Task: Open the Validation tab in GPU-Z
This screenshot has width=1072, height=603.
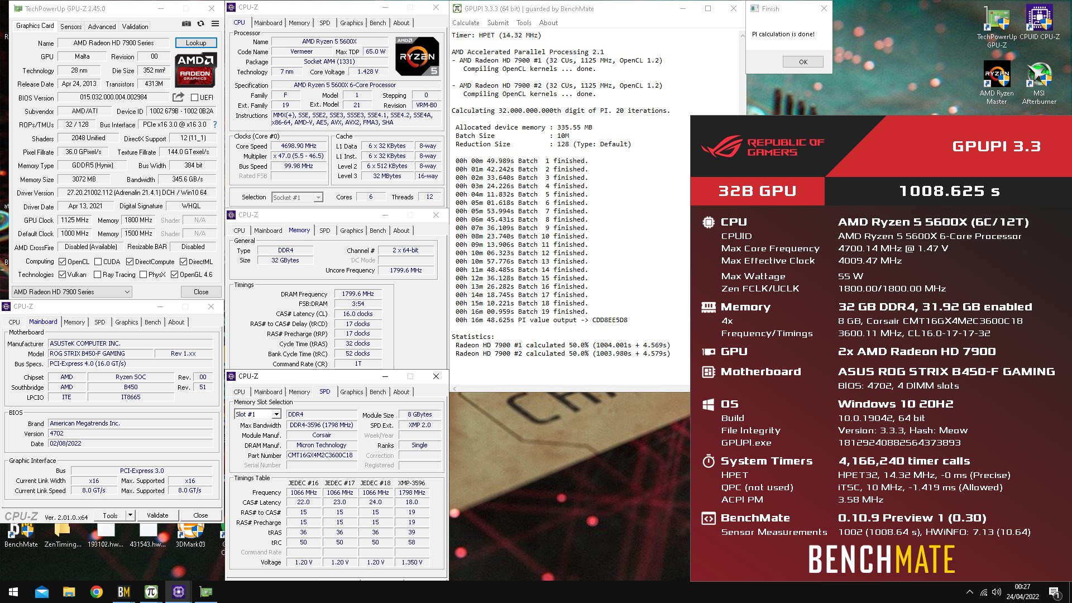Action: click(x=135, y=26)
